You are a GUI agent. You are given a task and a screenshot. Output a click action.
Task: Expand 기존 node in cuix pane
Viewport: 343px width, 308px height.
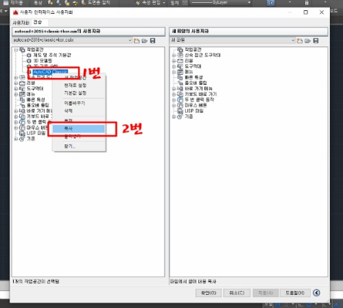click(16, 139)
